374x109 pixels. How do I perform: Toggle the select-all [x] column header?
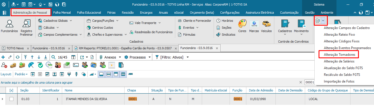point(11,90)
